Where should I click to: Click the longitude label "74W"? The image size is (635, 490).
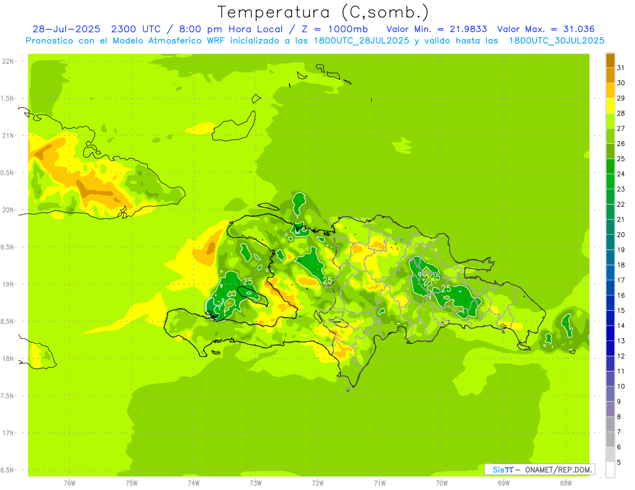[x=194, y=483]
